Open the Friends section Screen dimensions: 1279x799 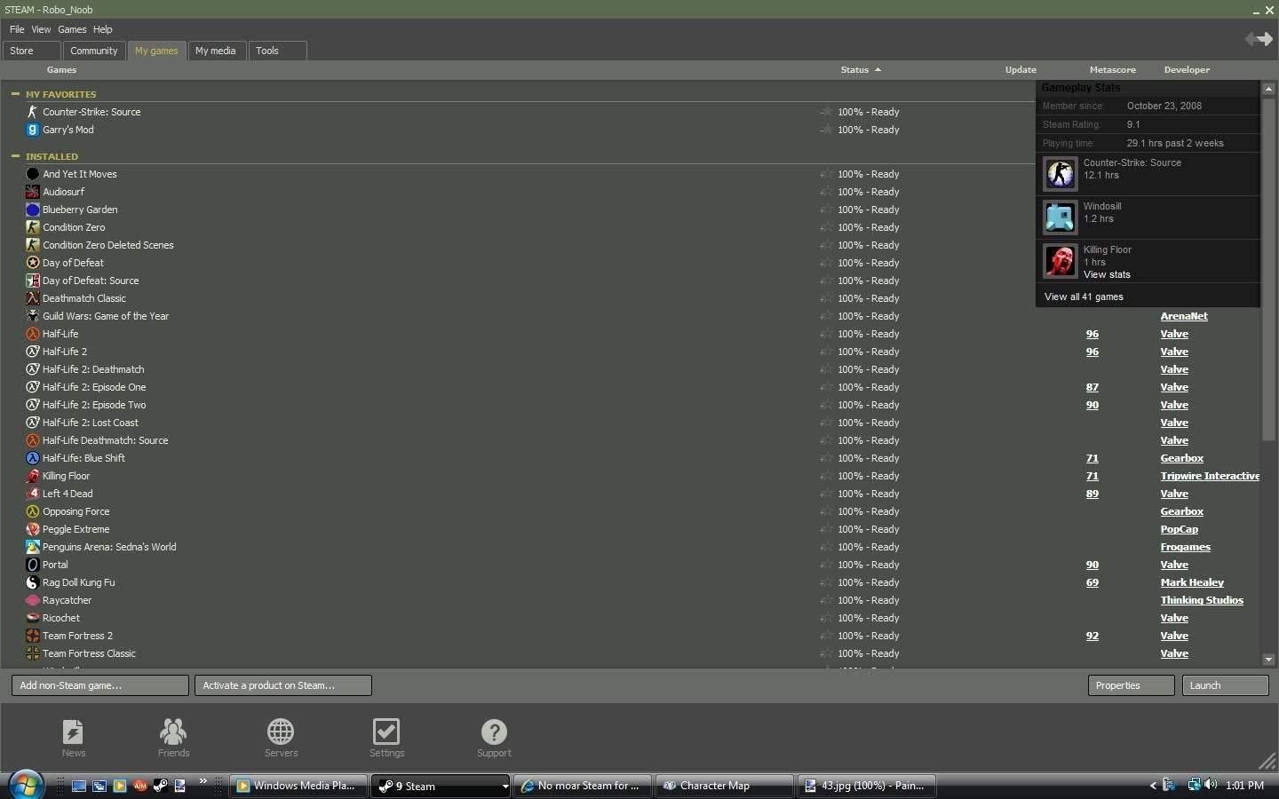click(x=173, y=739)
